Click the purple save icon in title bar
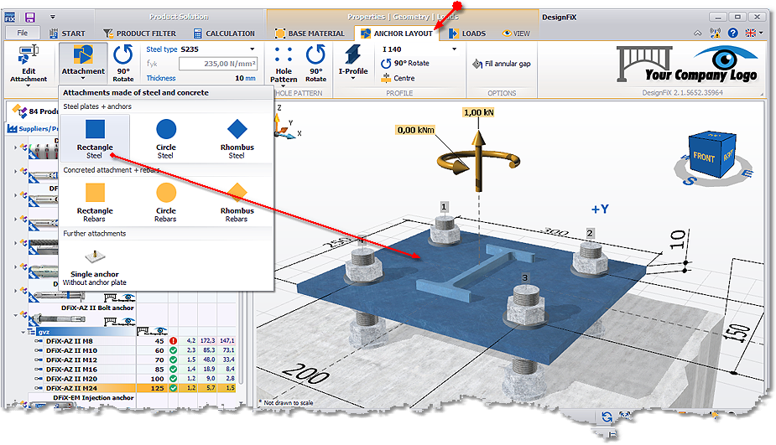The image size is (776, 445). click(29, 18)
